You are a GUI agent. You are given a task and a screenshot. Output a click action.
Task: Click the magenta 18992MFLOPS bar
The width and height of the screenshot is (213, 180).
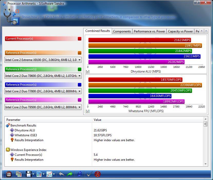click(x=136, y=101)
